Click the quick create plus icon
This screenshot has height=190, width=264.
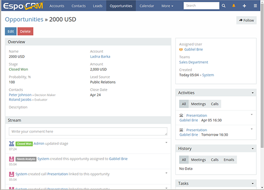point(244,6)
